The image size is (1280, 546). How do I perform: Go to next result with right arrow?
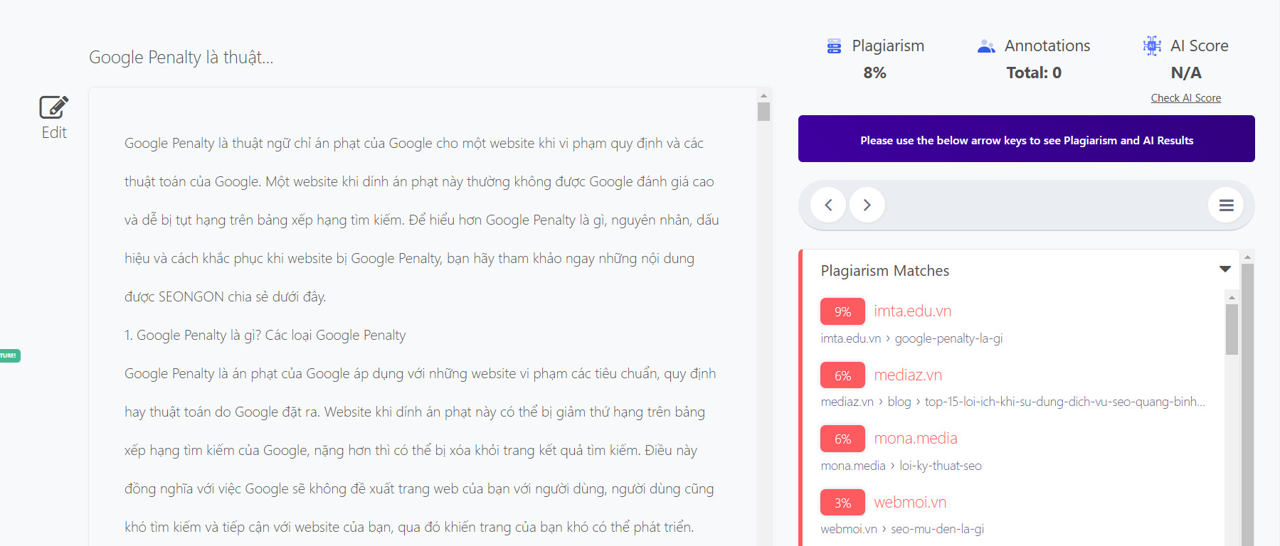[867, 205]
